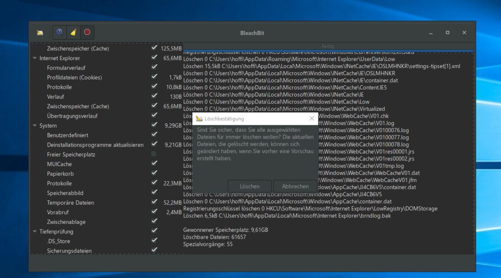The image size is (501, 278).
Task: Click log line ending in UserData\Low
Action: point(289,59)
